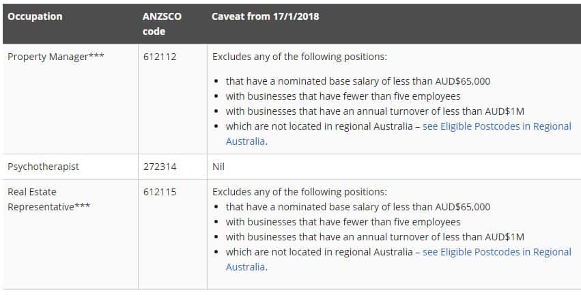This screenshot has width=581, height=295.
Task: Select the Property Manager occupation cell
Action: (56, 57)
